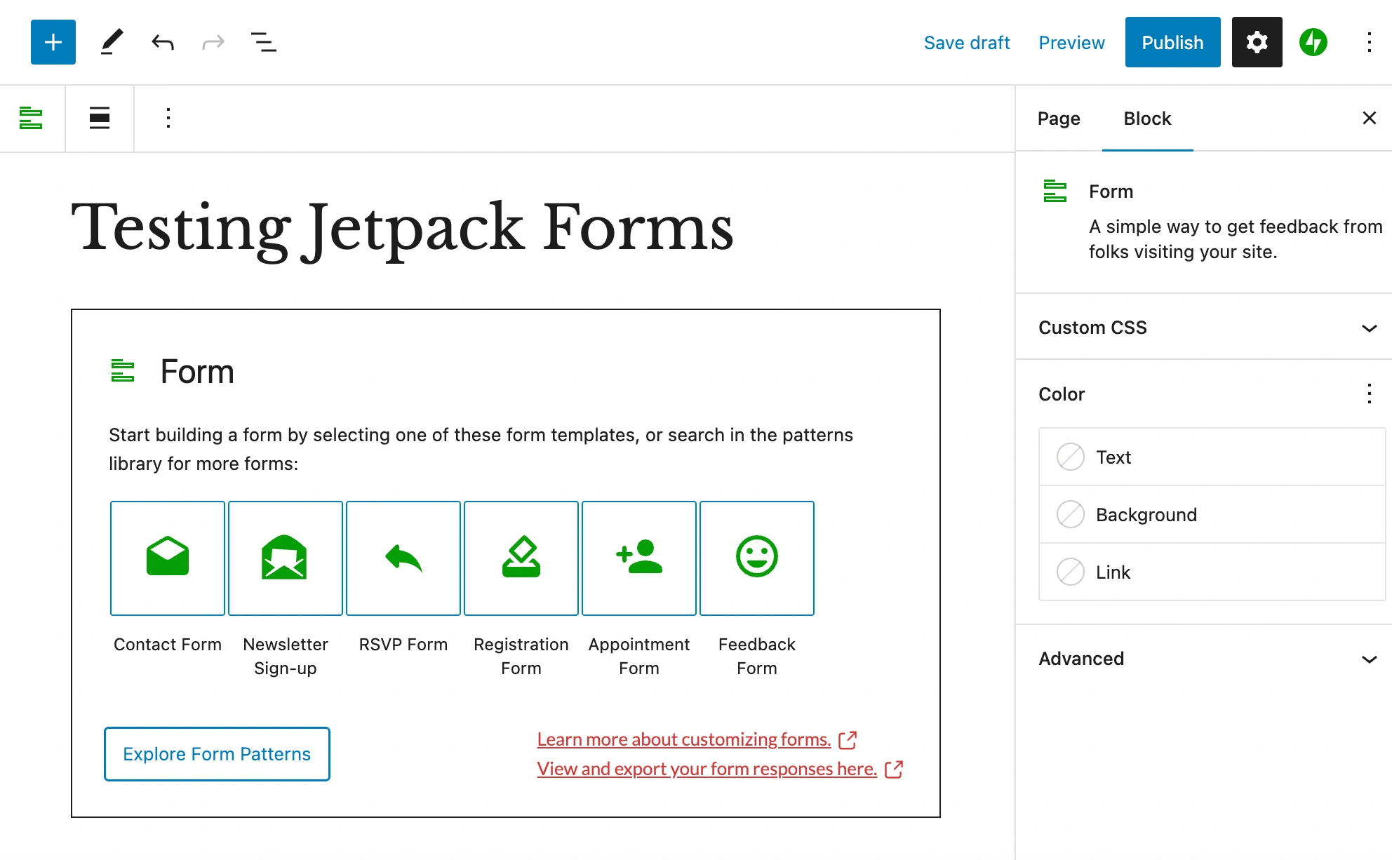
Task: Open Learn more about customizing forms link
Action: pos(684,739)
